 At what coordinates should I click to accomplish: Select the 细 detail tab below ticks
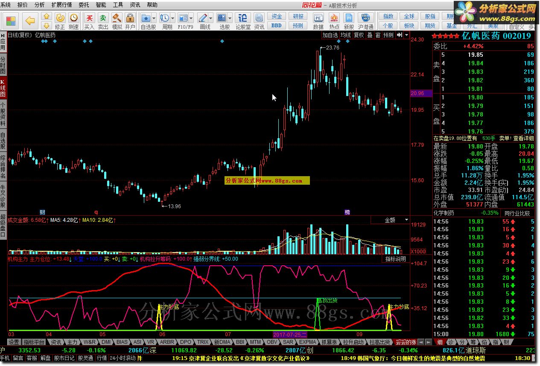tap(440, 342)
